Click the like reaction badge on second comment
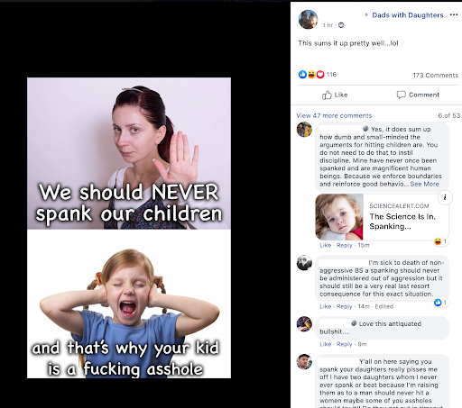 tap(438, 303)
